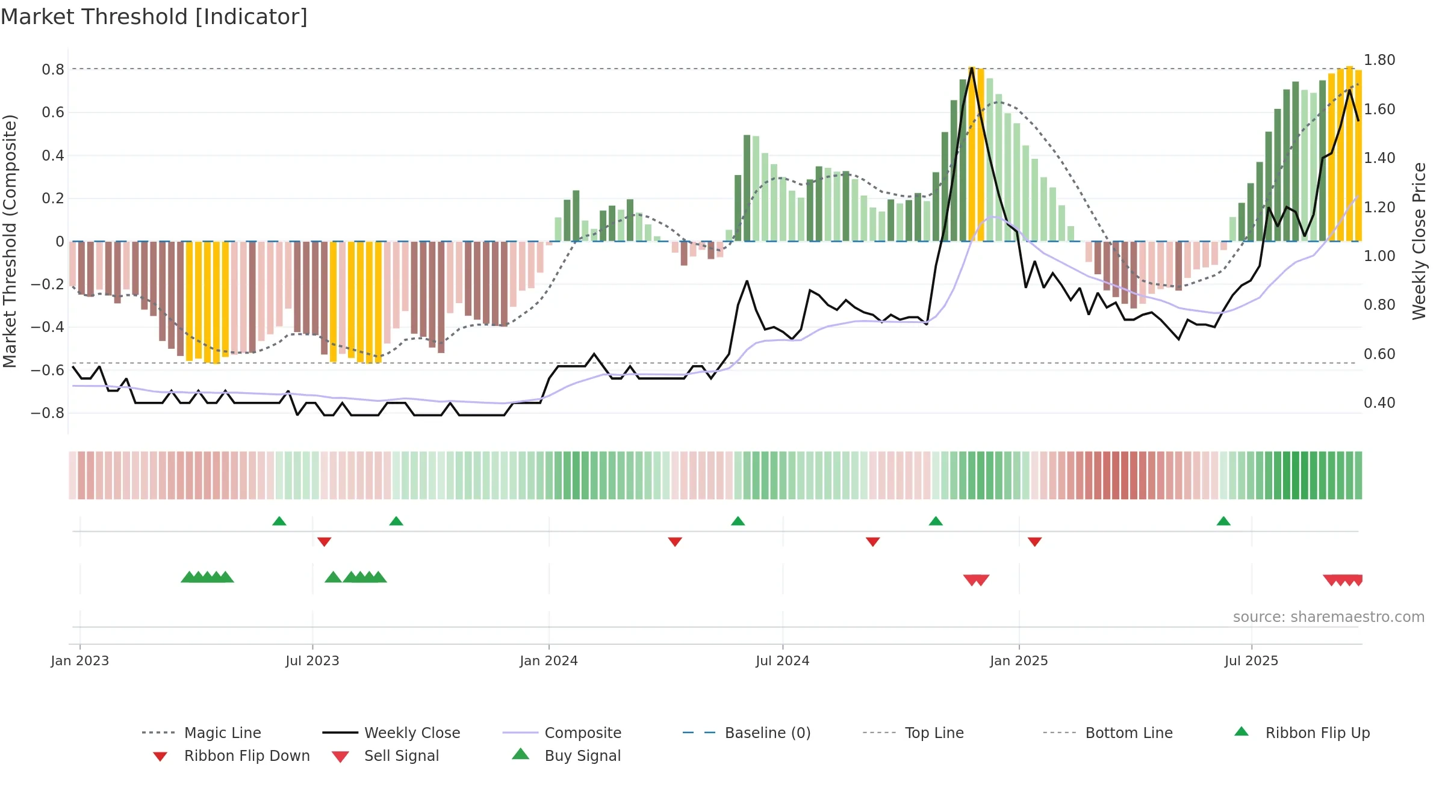Click the green Buy Signal legend triangle
1445x812 pixels.
click(x=521, y=754)
